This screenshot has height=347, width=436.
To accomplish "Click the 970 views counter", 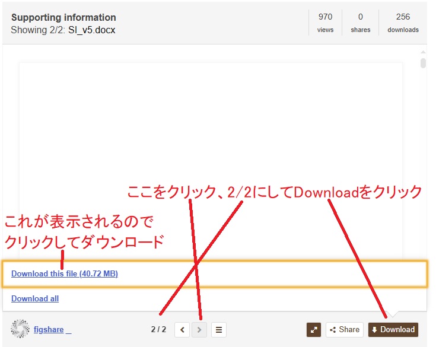I will coord(325,23).
